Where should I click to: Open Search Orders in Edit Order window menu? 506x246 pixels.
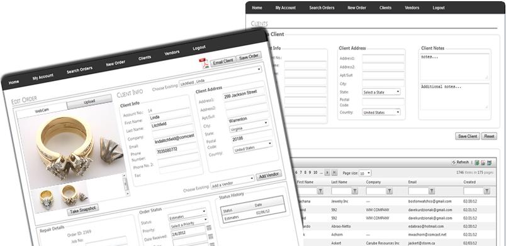point(79,70)
